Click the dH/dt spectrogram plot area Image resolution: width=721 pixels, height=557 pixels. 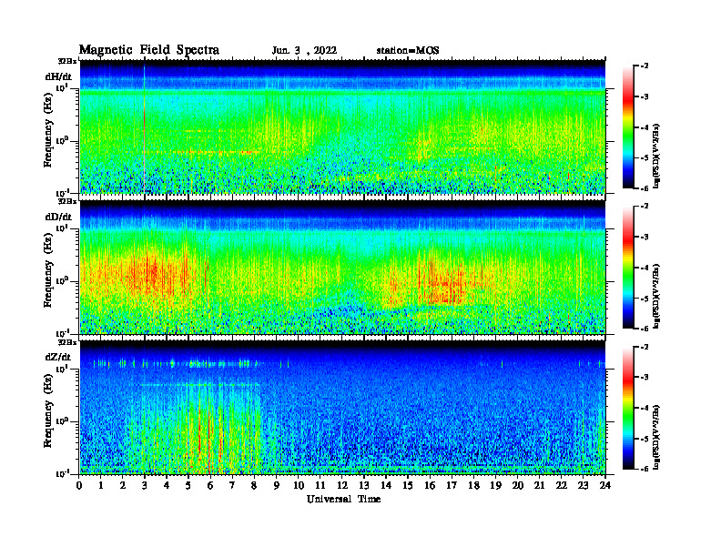342,127
